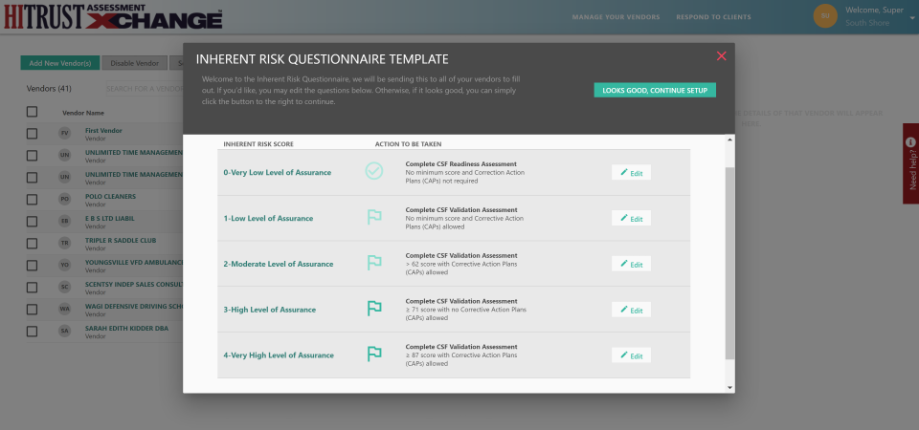Check the First Vendor checkbox
919x430 pixels.
(x=32, y=134)
